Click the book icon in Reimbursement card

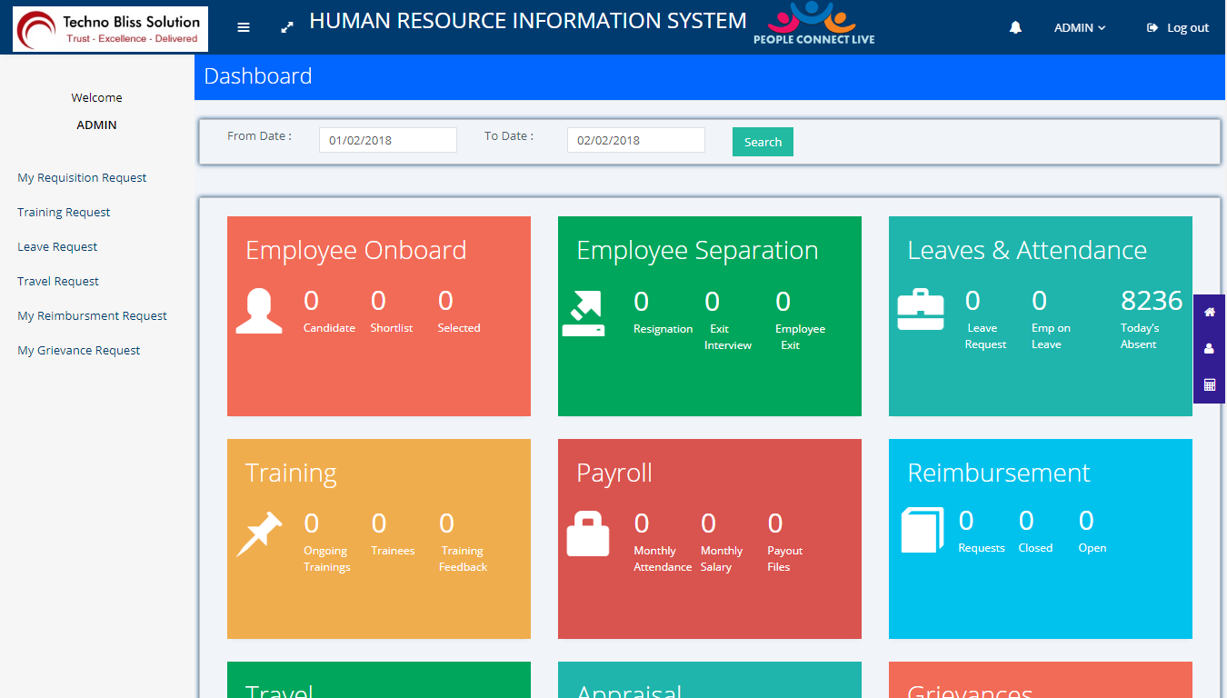pyautogui.click(x=923, y=530)
